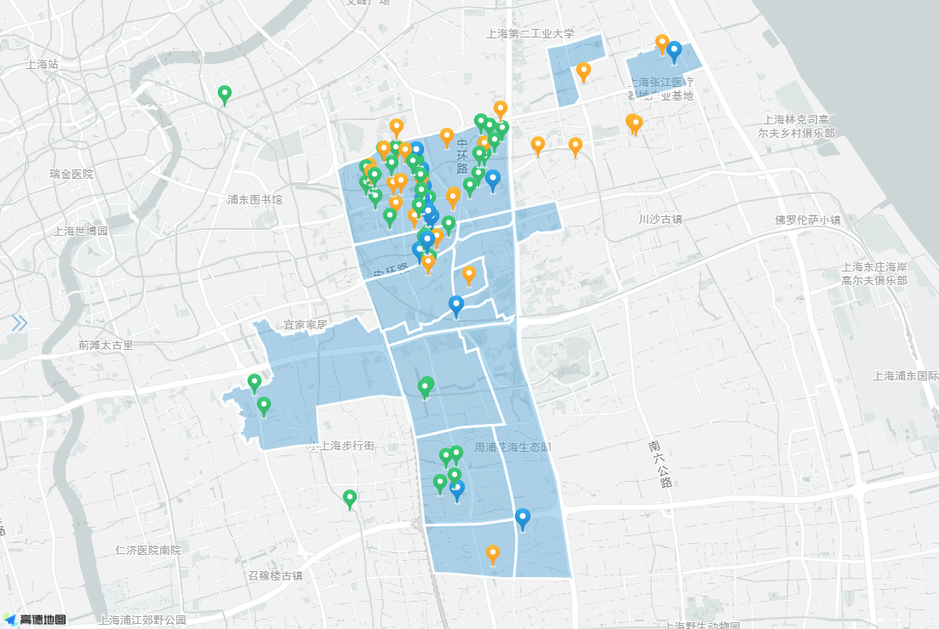The image size is (939, 629).
Task: Open orange marker in block below 上海第二工业大学
Action: [583, 72]
